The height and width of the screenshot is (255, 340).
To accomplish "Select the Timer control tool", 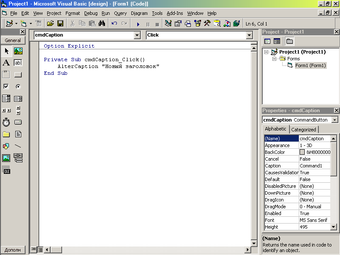I will tap(6, 122).
